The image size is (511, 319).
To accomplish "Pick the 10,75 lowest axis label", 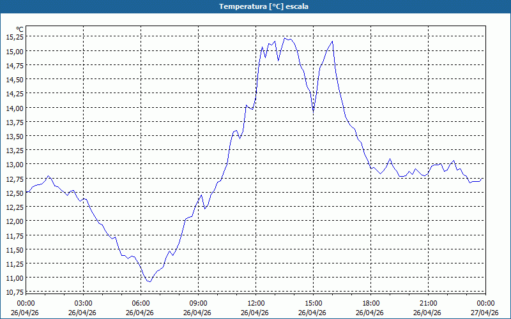I will point(15,292).
